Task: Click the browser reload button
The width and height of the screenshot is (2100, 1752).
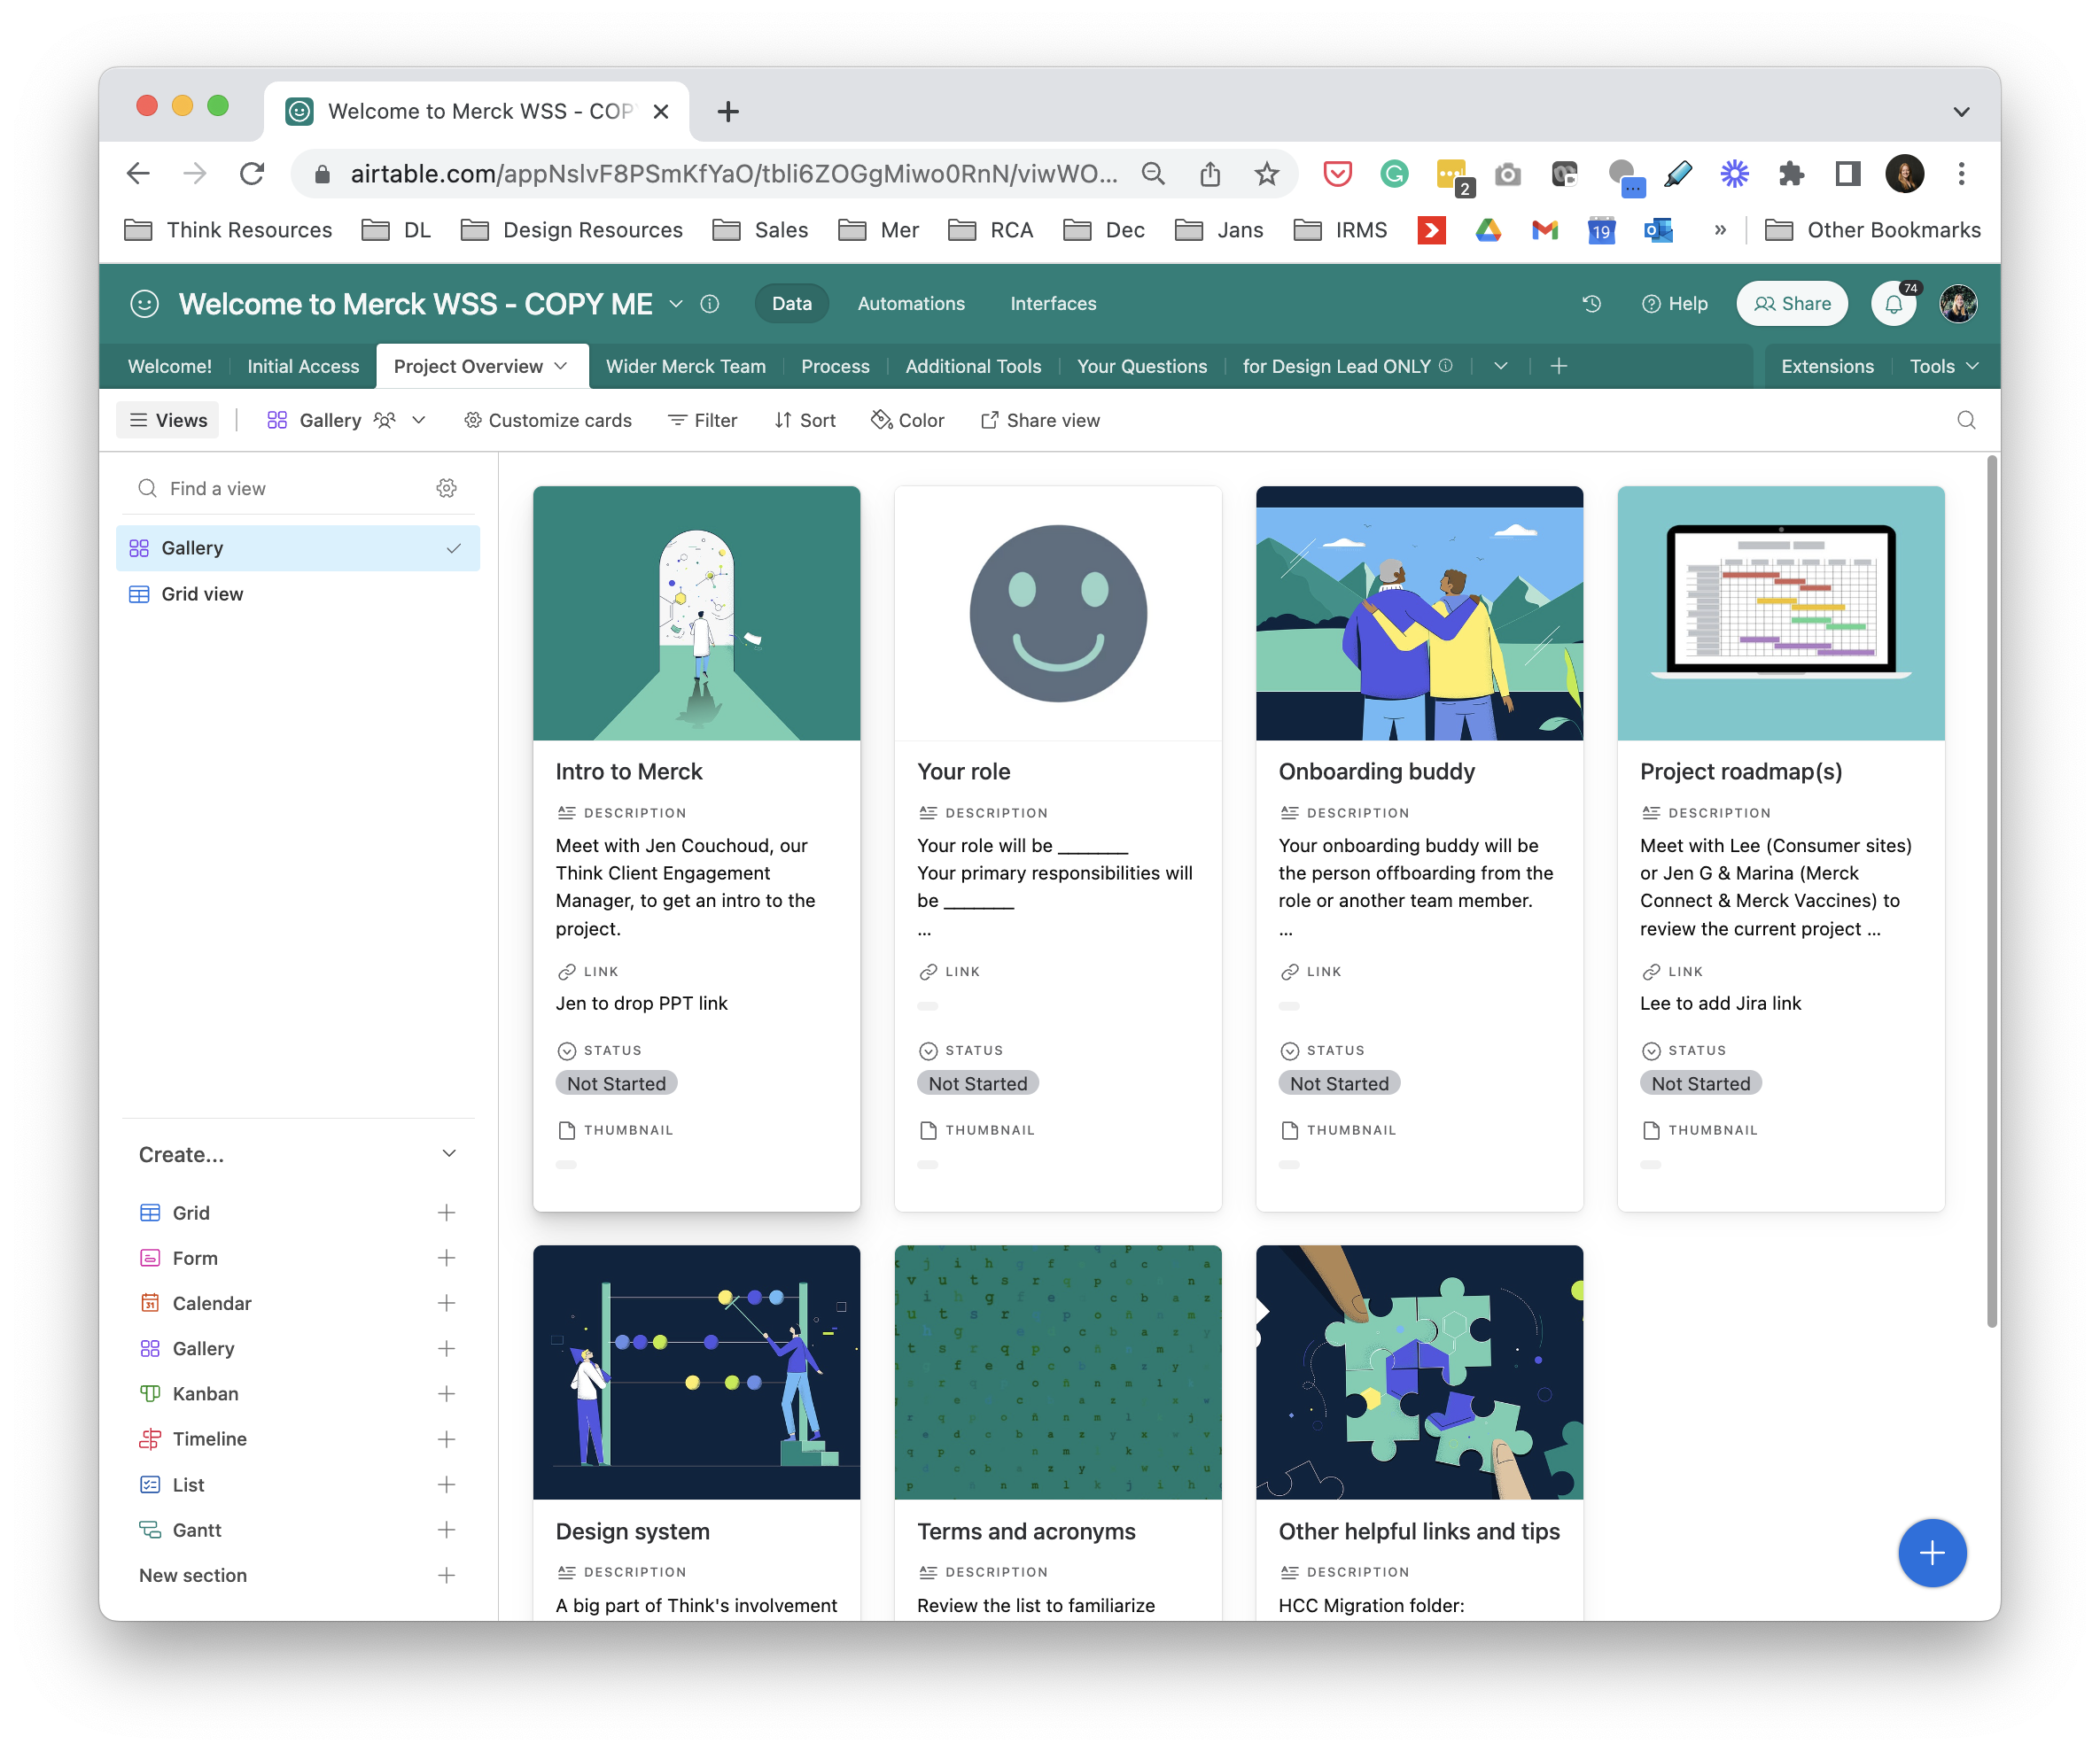Action: [252, 174]
